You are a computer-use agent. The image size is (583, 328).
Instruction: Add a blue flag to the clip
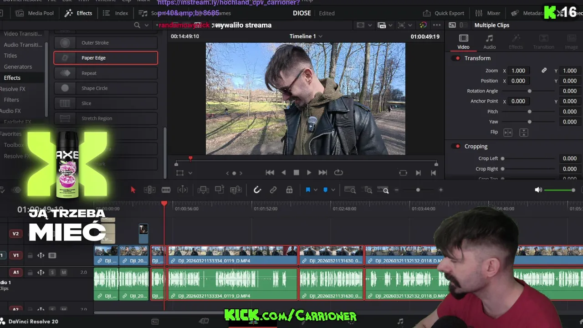click(x=308, y=190)
